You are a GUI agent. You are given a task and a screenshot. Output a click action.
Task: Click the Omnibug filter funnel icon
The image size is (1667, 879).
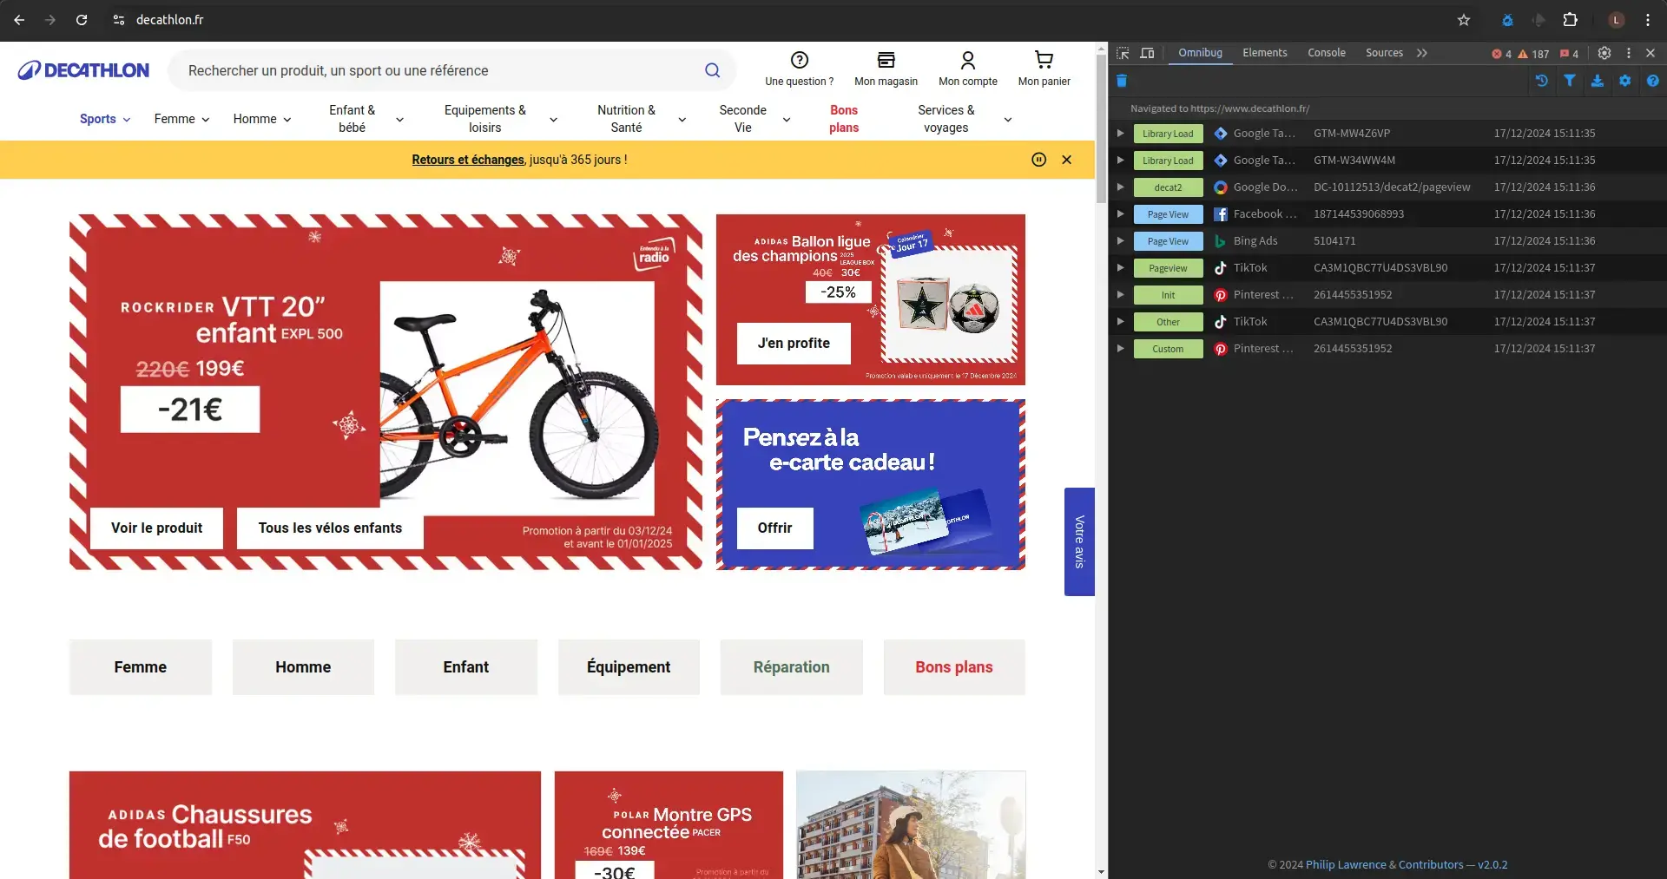click(1570, 81)
